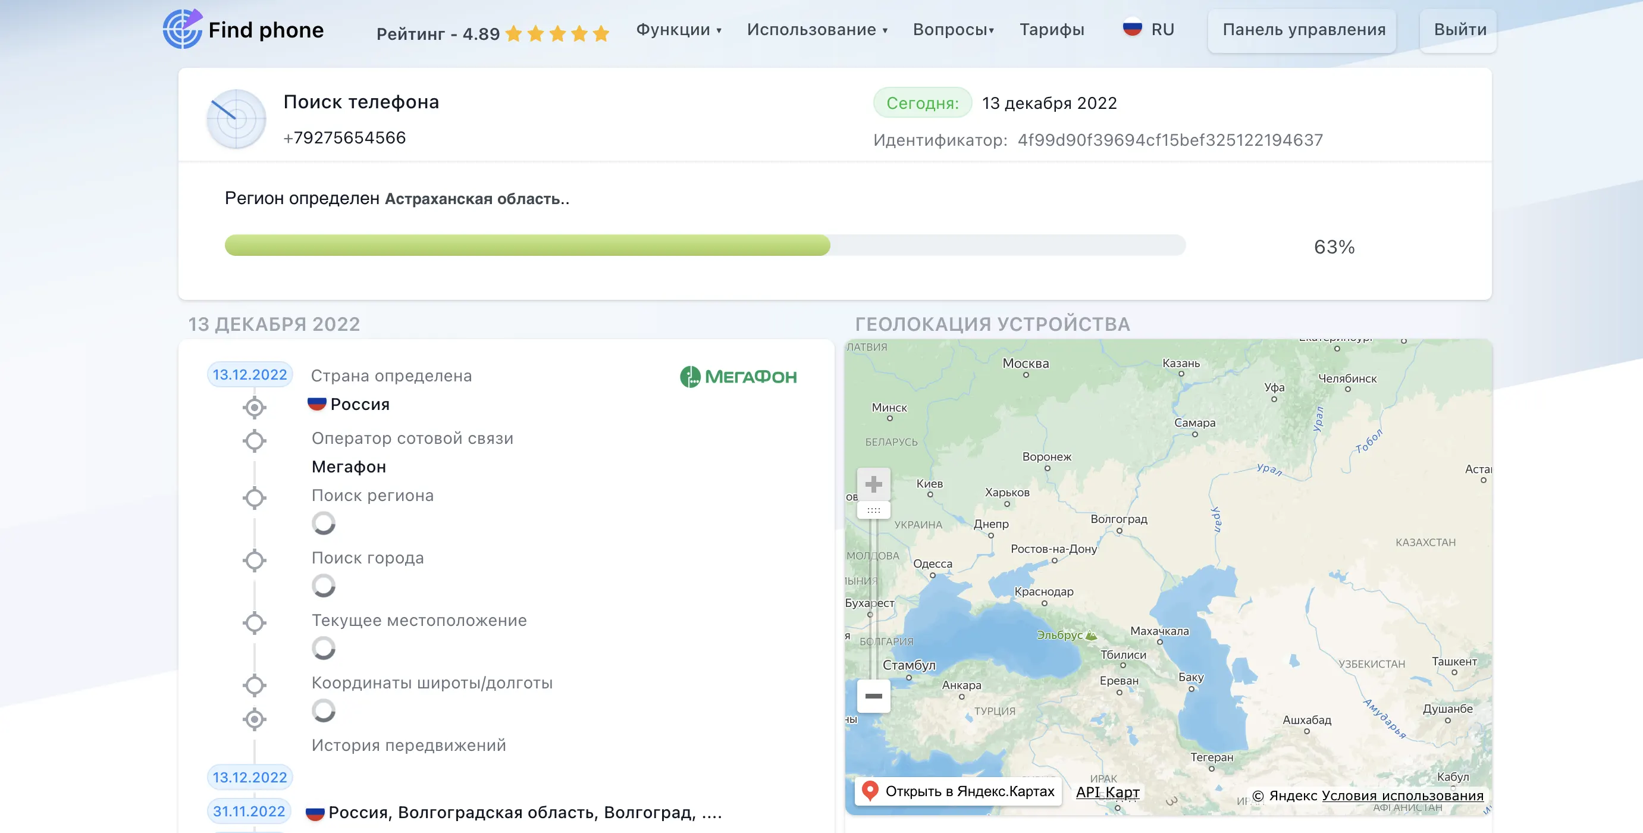Image resolution: width=1643 pixels, height=833 pixels.
Task: Click the API Карт link
Action: point(1108,791)
